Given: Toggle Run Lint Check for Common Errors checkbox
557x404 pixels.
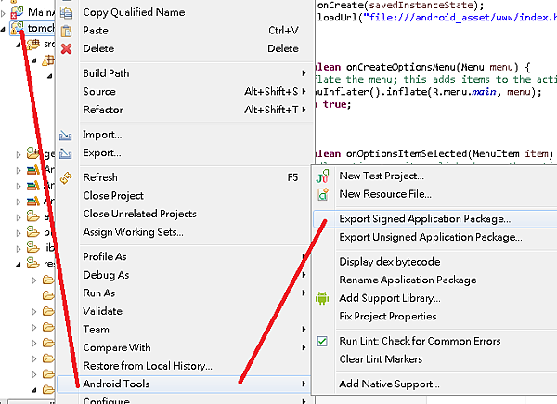Looking at the screenshot, I should 322,342.
